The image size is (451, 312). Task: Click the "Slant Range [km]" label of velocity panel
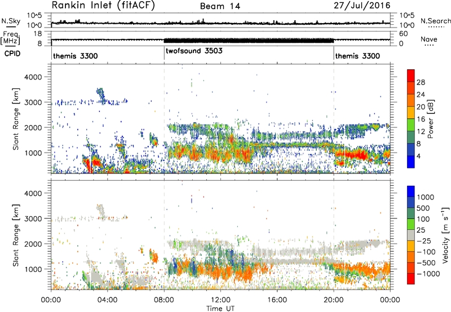(16, 235)
